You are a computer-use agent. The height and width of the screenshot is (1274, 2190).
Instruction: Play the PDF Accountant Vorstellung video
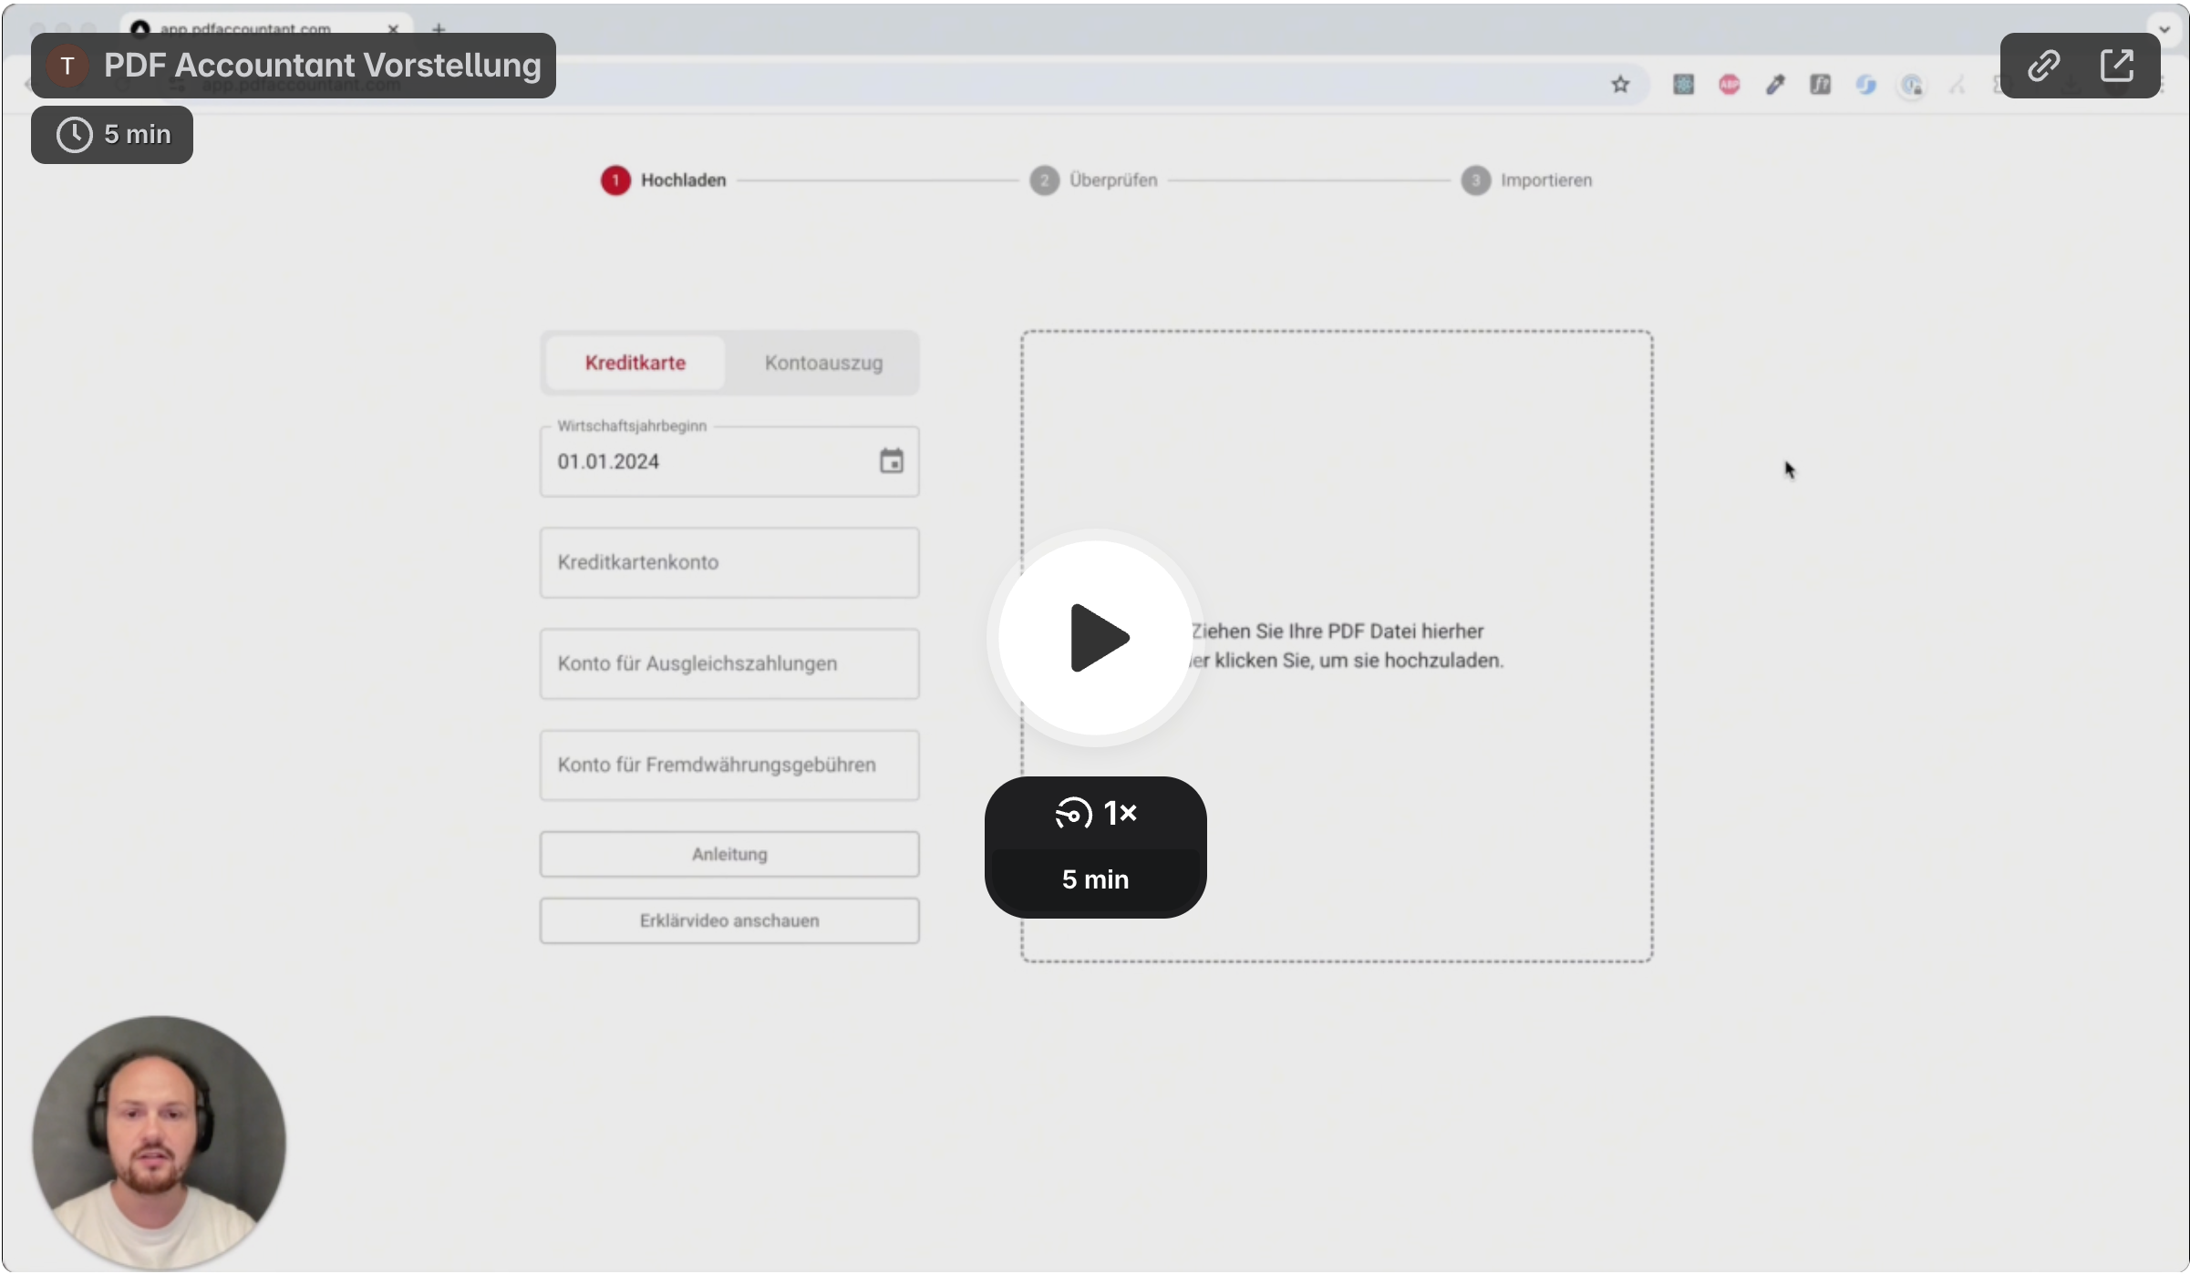point(1095,637)
